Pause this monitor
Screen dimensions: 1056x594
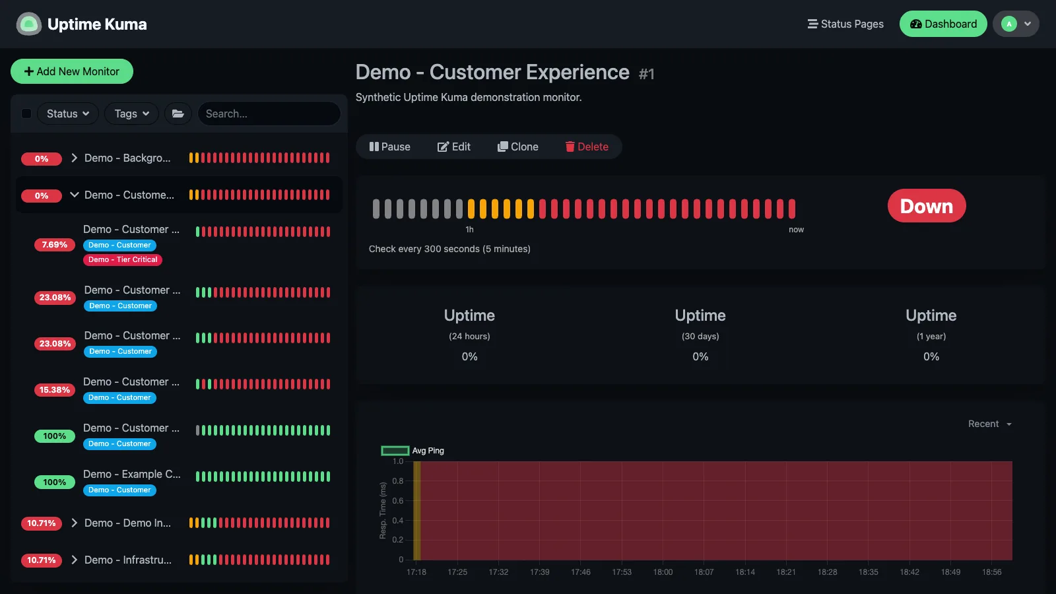point(389,147)
